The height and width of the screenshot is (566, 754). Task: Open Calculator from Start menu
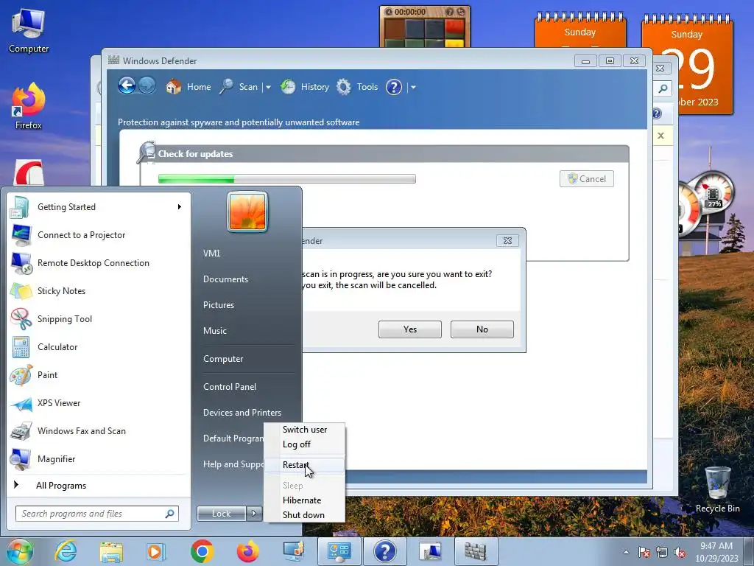(x=98, y=347)
